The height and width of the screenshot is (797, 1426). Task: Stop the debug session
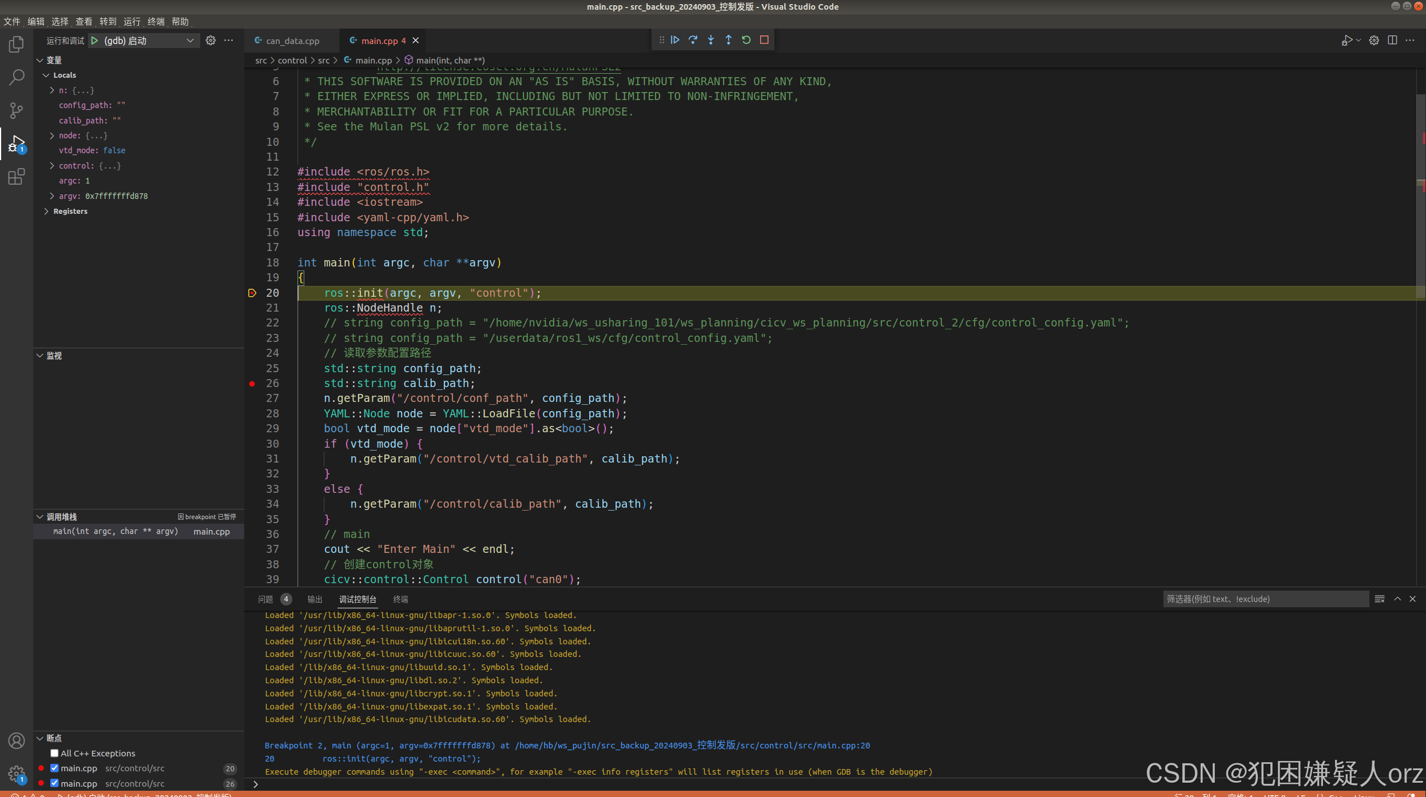[764, 40]
